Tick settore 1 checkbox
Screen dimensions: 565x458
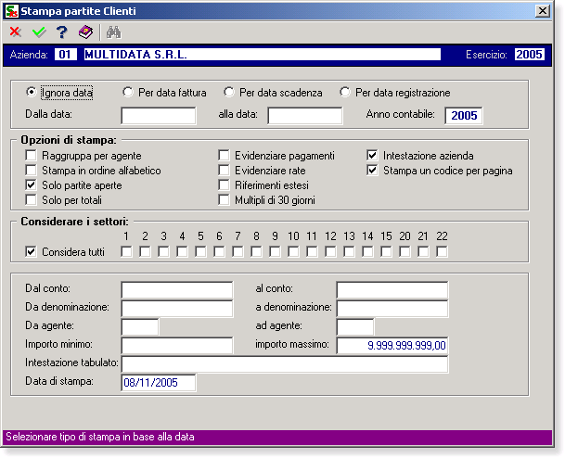pos(126,251)
